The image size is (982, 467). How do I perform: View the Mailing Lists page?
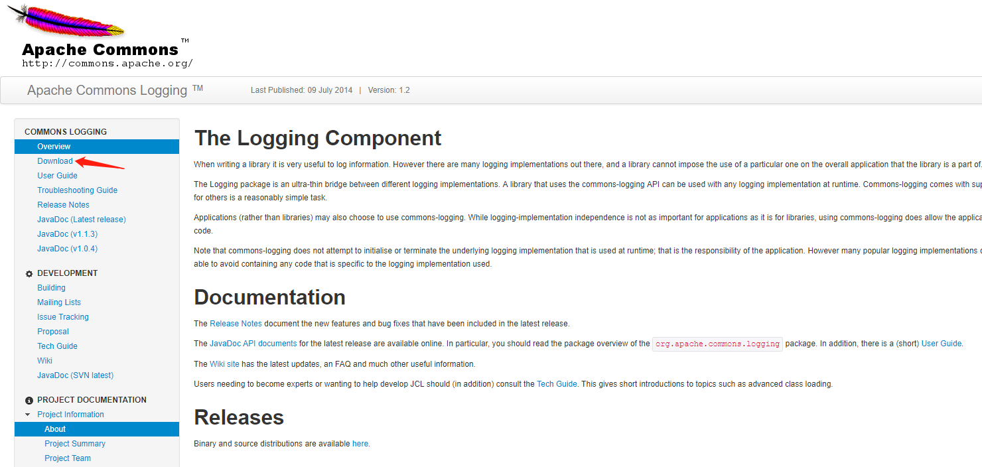pos(59,302)
